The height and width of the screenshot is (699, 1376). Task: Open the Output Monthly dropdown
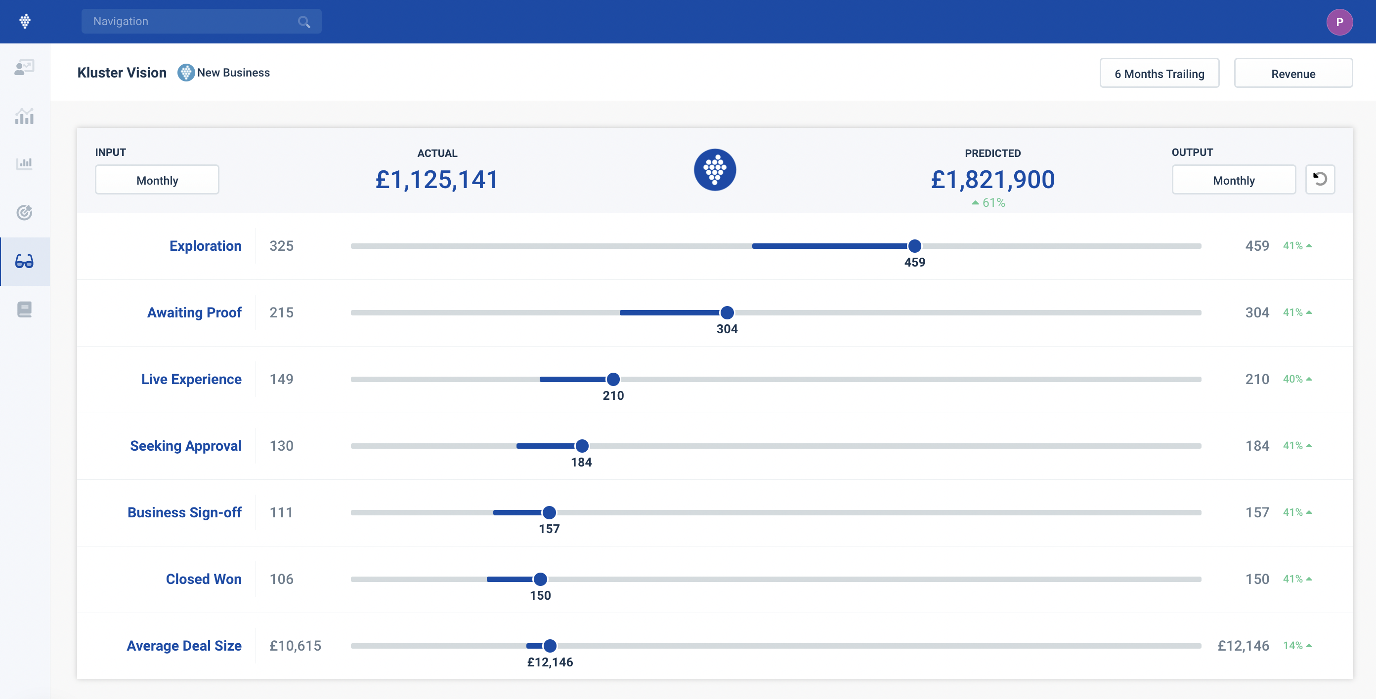1233,180
